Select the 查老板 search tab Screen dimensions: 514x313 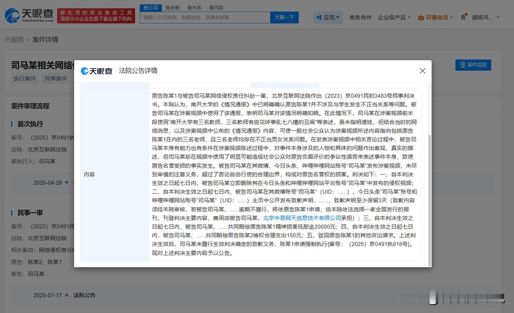point(173,8)
